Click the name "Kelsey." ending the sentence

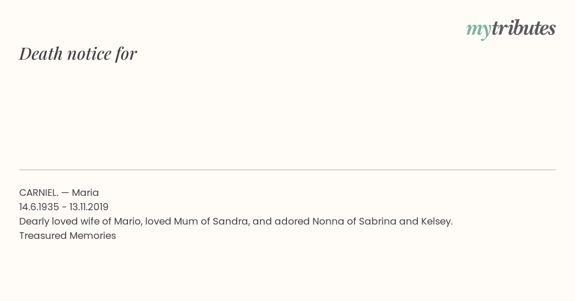(x=437, y=221)
